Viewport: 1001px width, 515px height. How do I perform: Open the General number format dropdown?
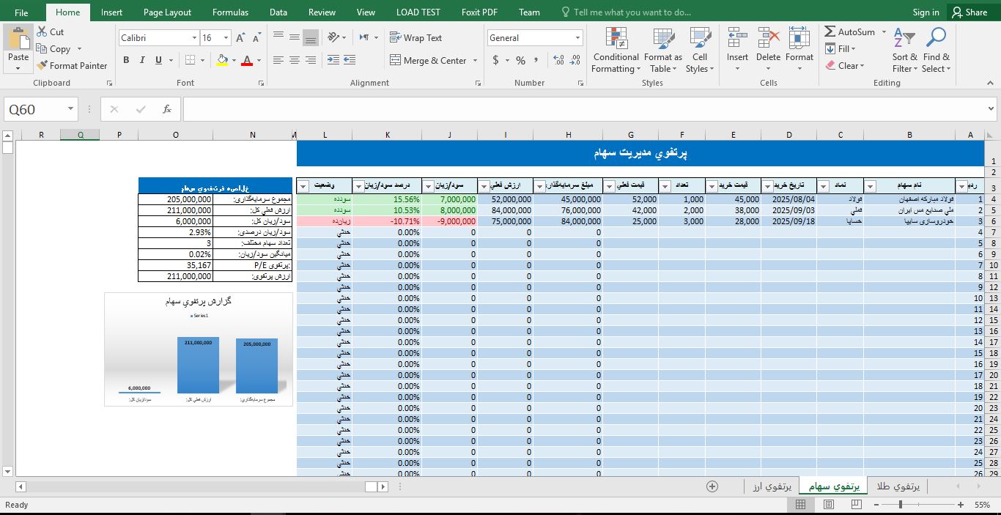coord(577,38)
